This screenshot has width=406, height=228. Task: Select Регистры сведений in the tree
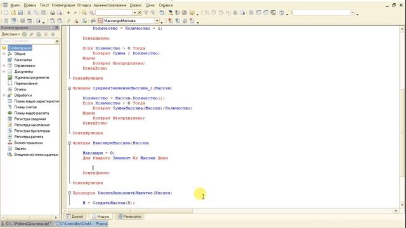tap(30, 119)
